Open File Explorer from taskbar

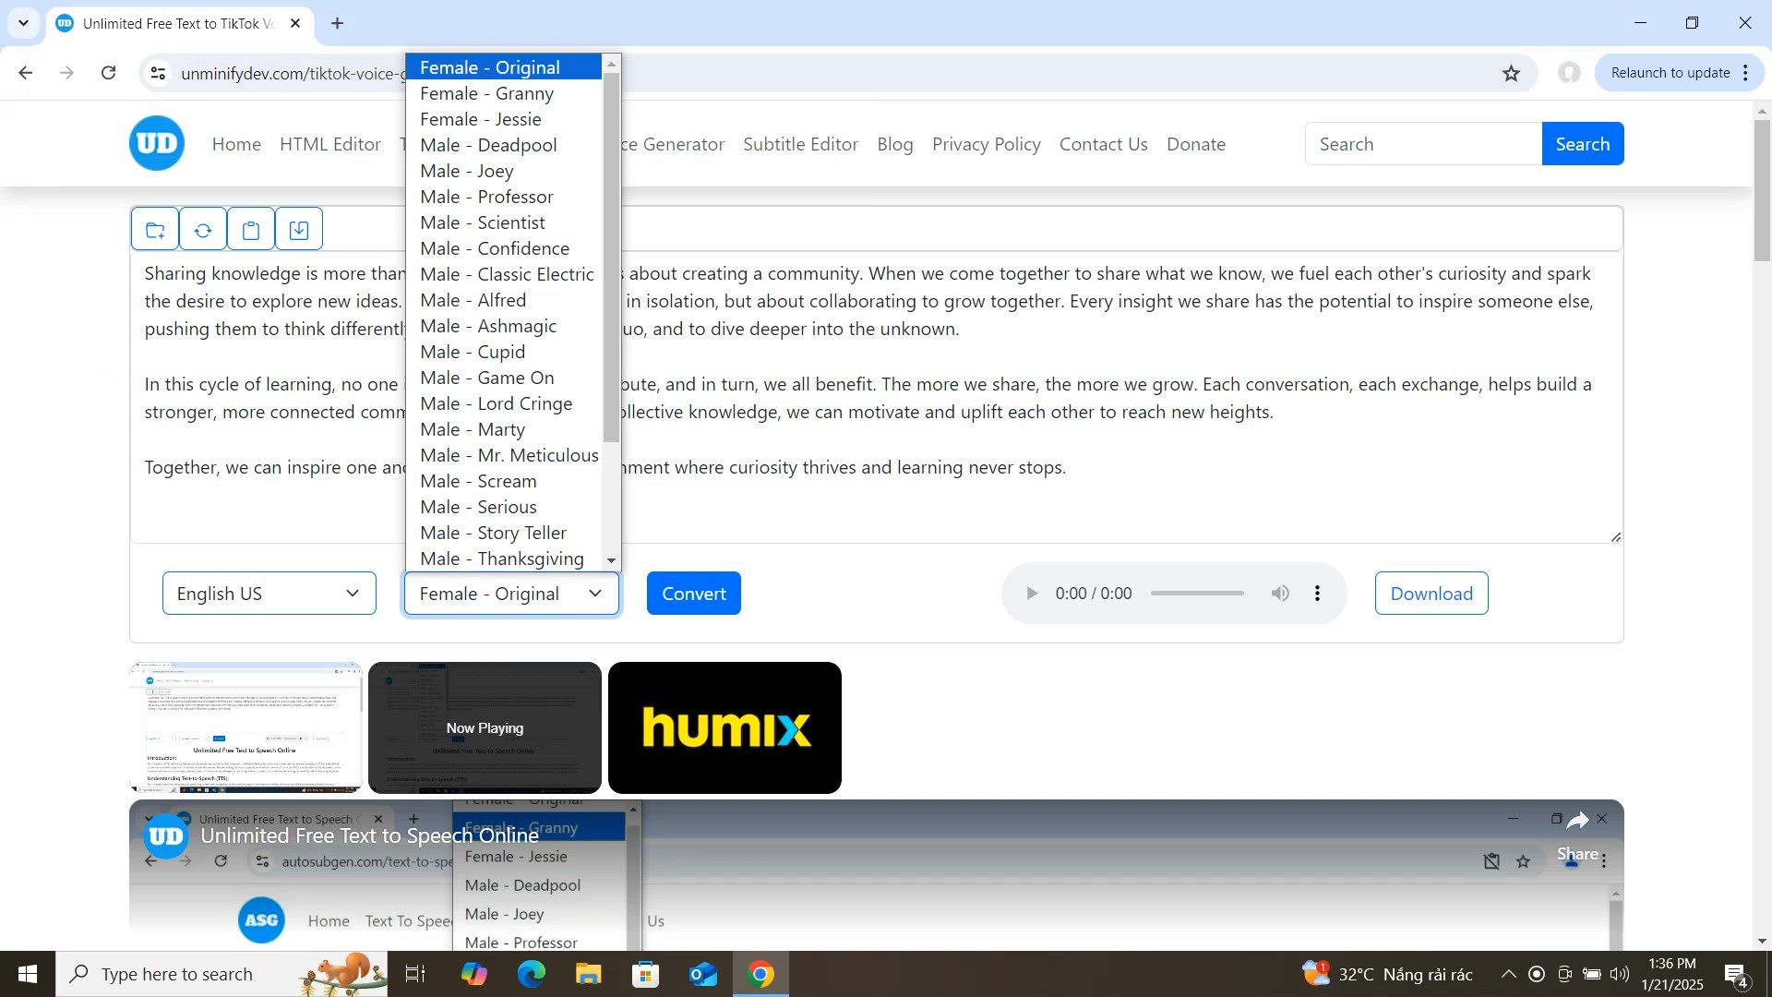(x=589, y=974)
